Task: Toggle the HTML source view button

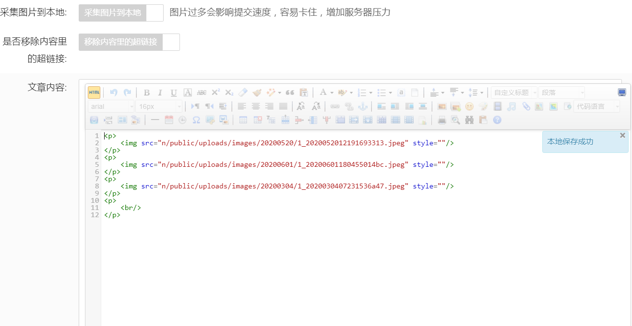Action: (94, 93)
